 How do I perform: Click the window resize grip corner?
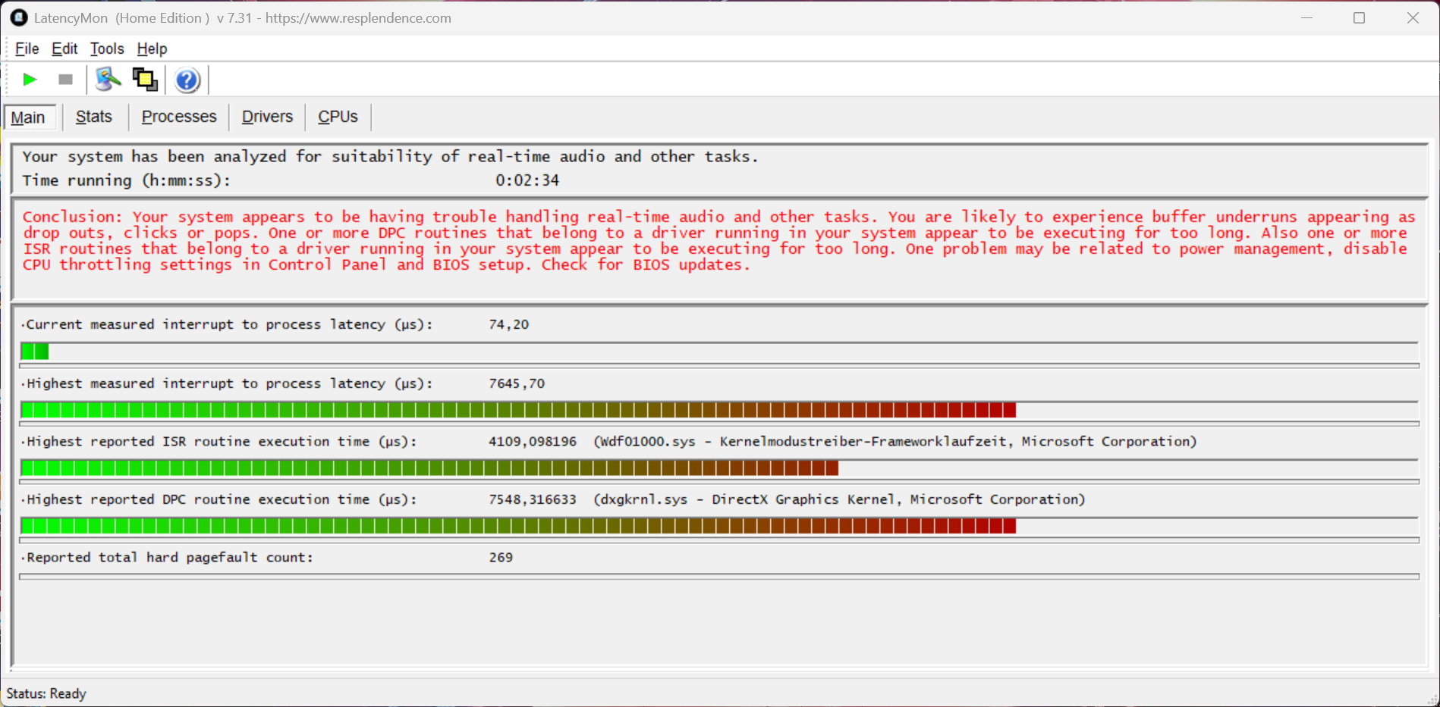(1432, 699)
